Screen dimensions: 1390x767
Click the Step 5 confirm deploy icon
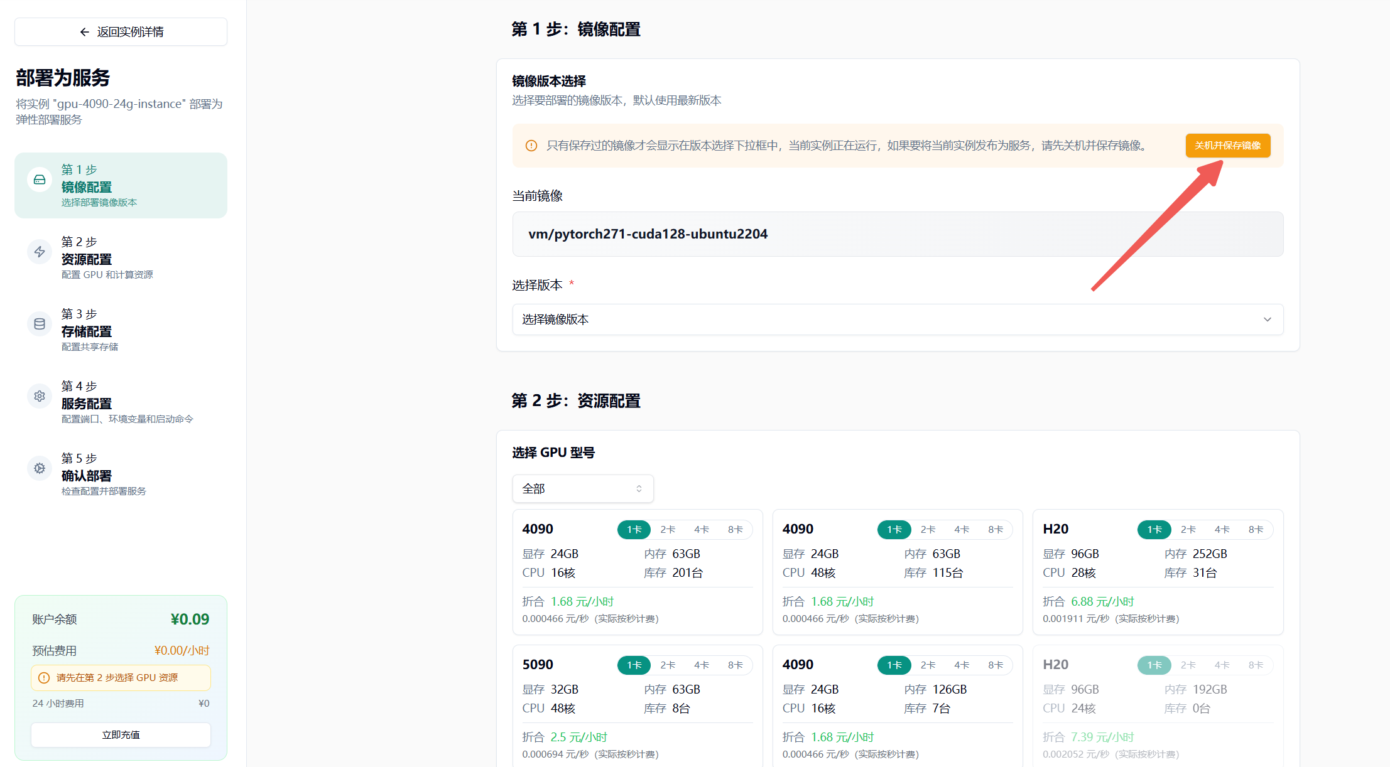pyautogui.click(x=40, y=468)
